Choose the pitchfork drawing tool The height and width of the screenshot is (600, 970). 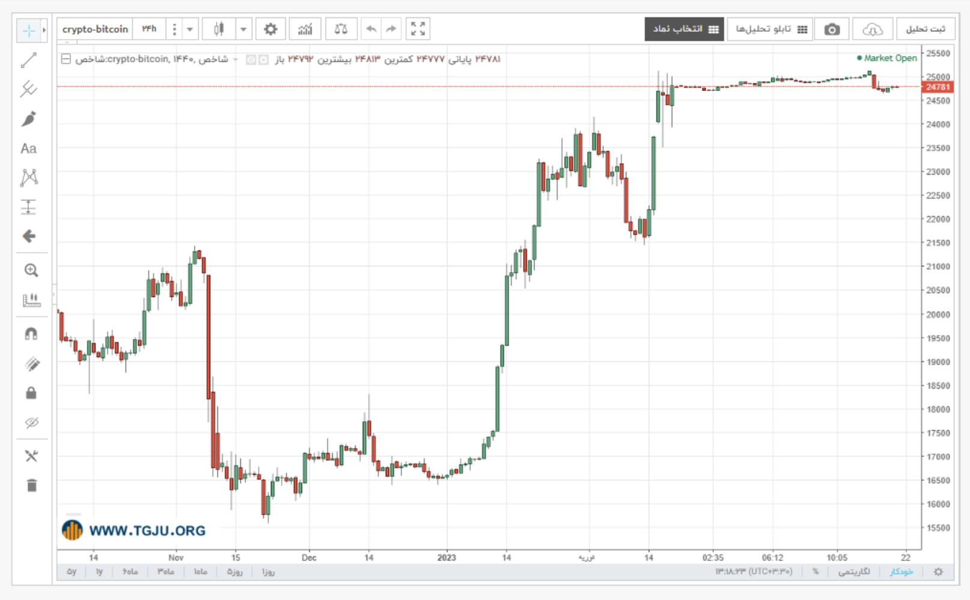pyautogui.click(x=28, y=89)
